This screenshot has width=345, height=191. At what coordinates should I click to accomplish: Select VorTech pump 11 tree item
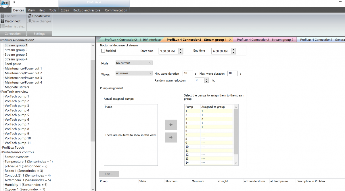[18, 143]
